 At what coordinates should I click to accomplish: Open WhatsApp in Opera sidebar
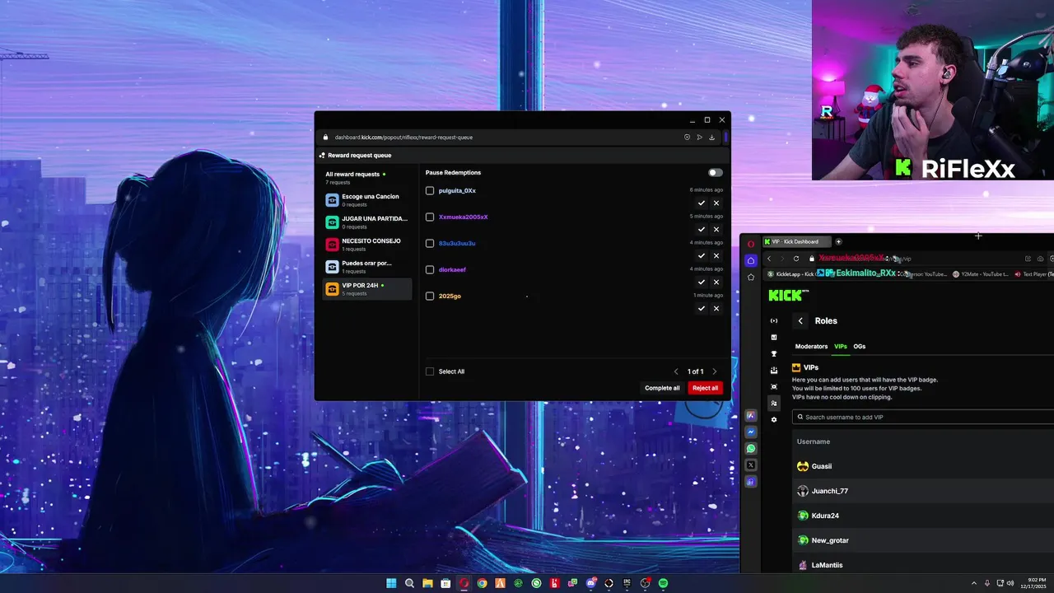(750, 448)
